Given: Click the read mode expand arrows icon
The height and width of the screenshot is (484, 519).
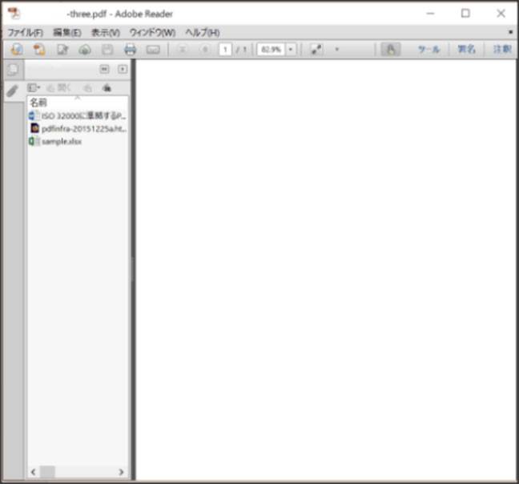Looking at the screenshot, I should pyautogui.click(x=316, y=50).
